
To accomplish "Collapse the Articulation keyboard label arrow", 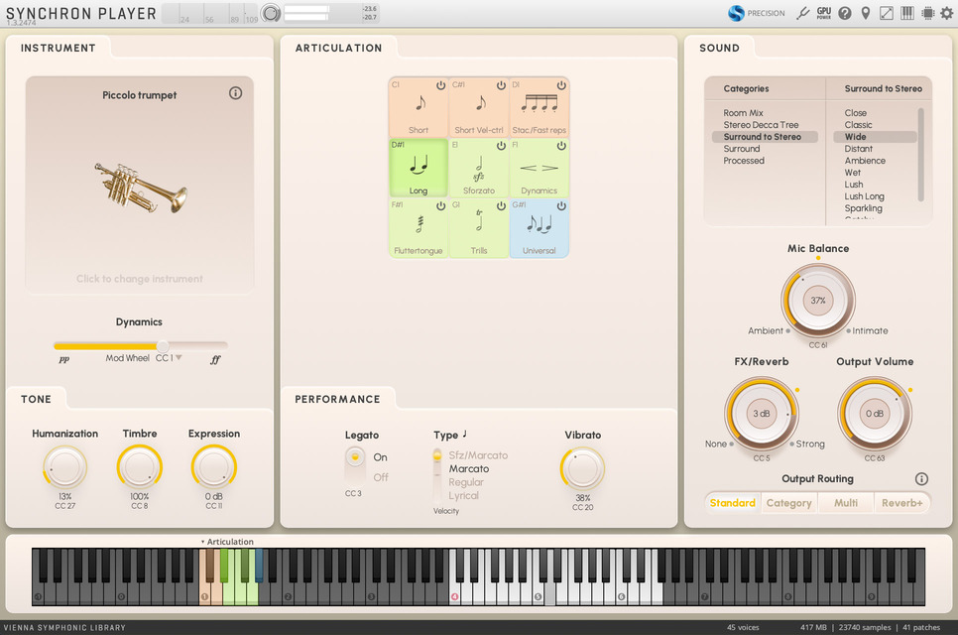I will coord(203,542).
